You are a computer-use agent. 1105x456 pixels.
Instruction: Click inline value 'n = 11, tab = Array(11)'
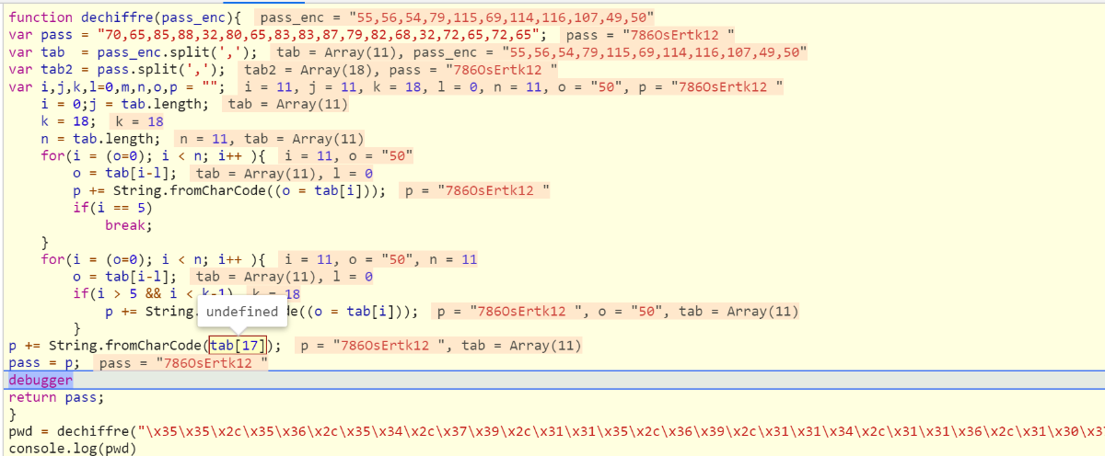coord(271,140)
